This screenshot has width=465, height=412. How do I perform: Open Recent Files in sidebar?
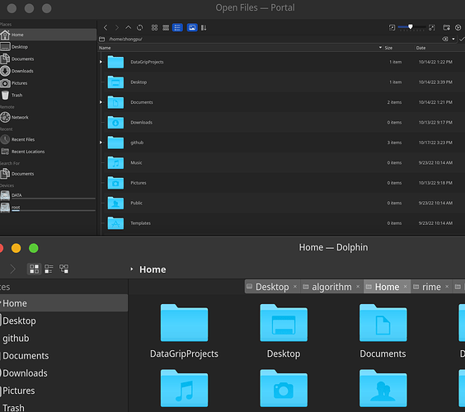coord(48,139)
